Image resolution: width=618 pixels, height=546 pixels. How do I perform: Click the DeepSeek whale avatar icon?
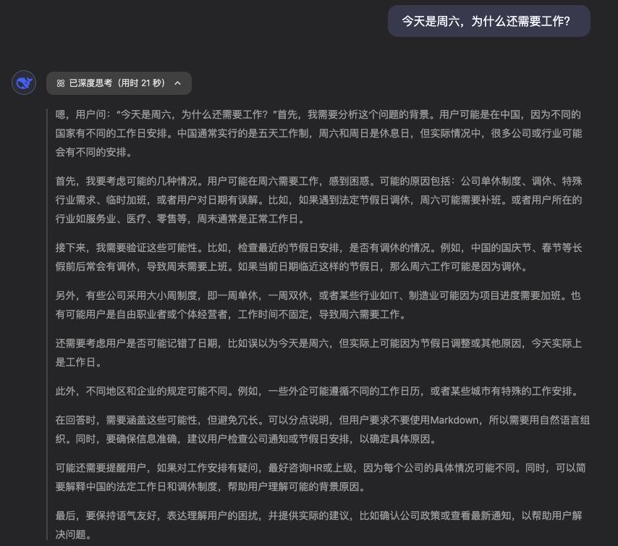[24, 83]
